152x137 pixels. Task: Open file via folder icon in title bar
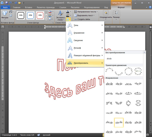click(x=20, y=3)
